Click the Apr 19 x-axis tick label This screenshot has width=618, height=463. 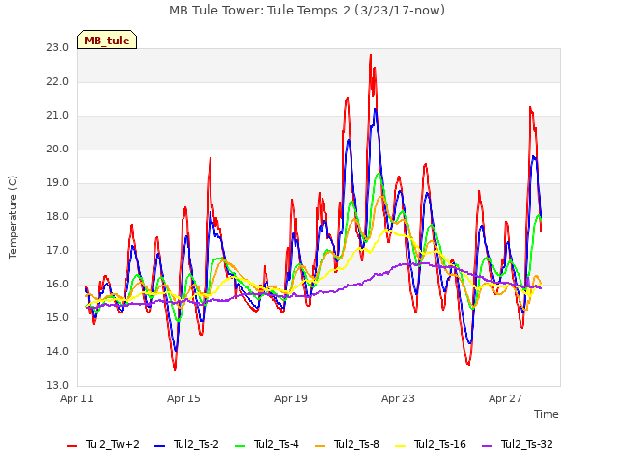click(x=291, y=398)
